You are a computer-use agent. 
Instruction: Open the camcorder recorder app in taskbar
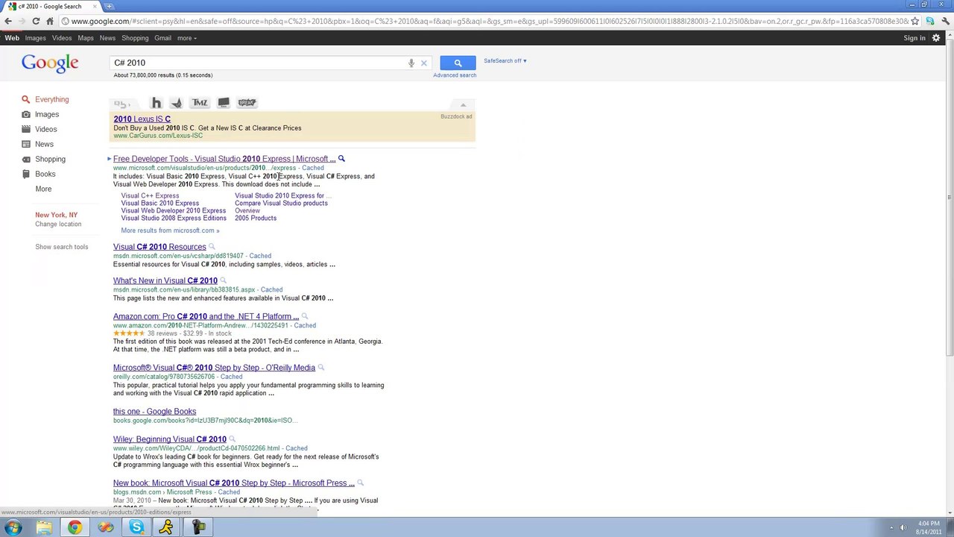(x=198, y=528)
